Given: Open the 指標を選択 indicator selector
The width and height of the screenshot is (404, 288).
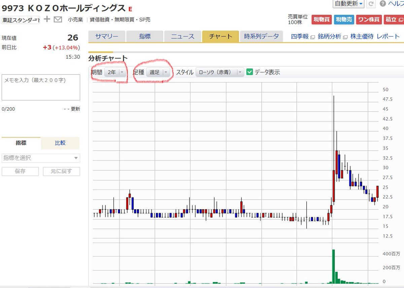Looking at the screenshot, I should (41, 158).
